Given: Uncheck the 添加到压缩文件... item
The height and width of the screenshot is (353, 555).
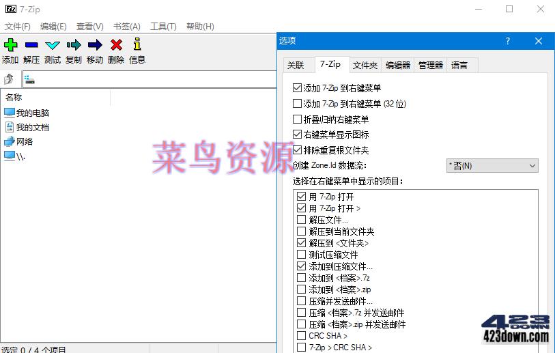Looking at the screenshot, I should click(x=301, y=266).
